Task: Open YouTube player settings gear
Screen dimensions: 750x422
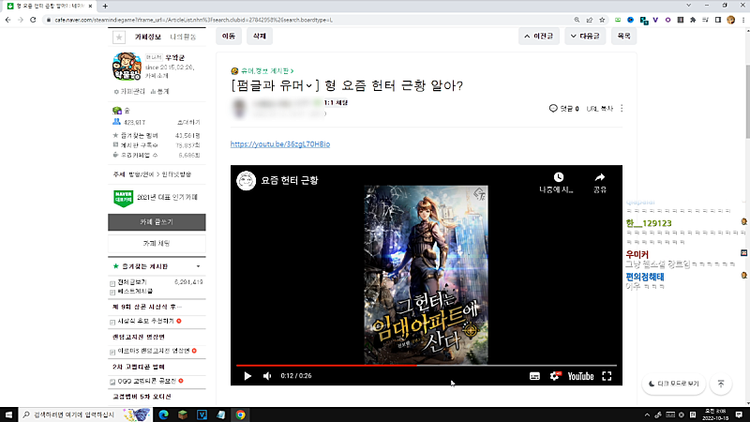Action: (554, 376)
